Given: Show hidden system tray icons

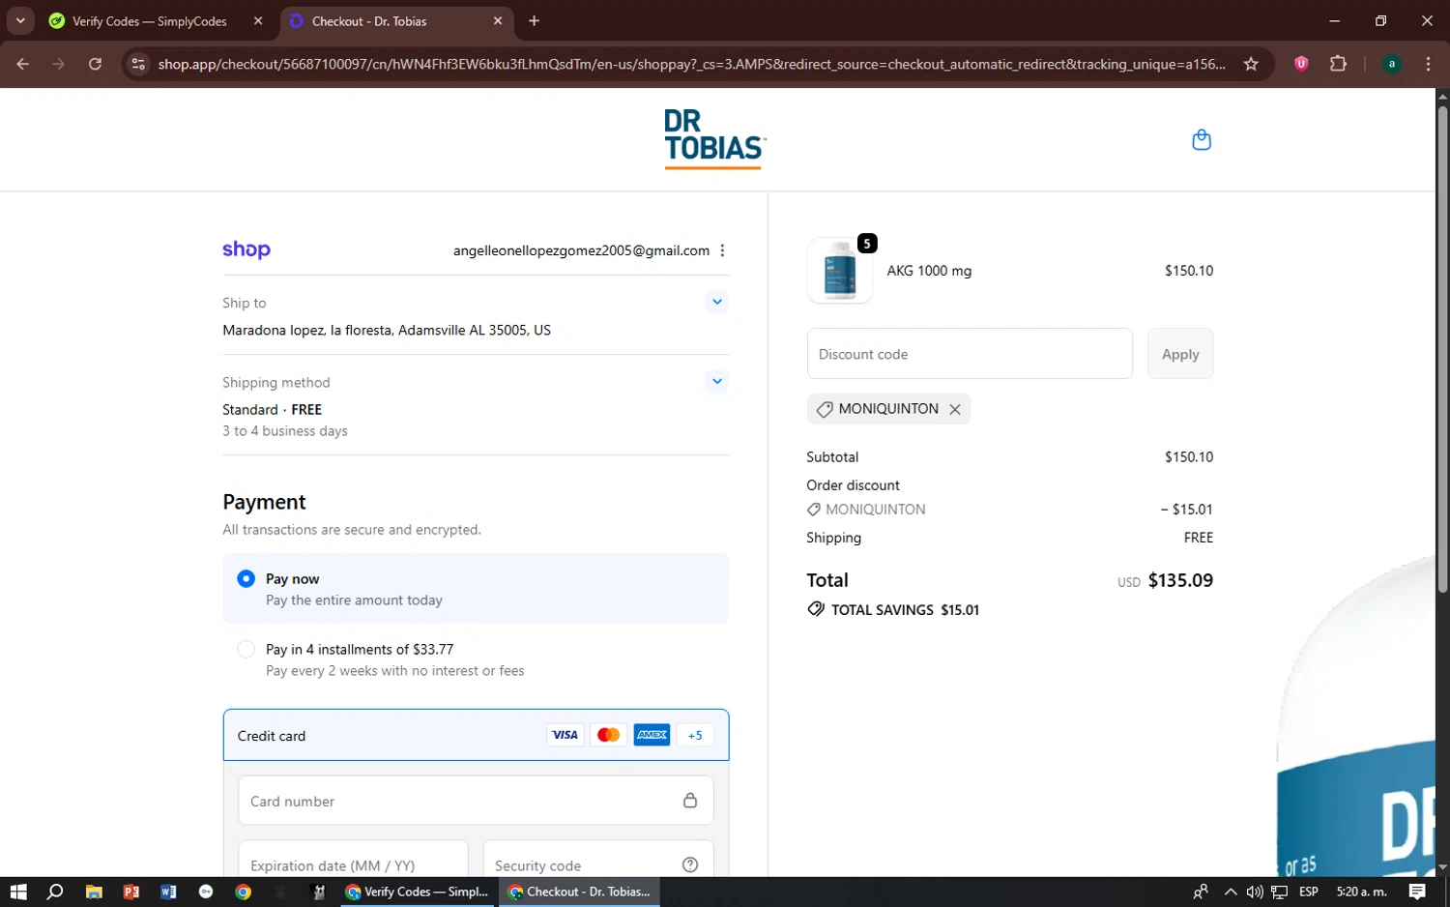Looking at the screenshot, I should [1231, 892].
